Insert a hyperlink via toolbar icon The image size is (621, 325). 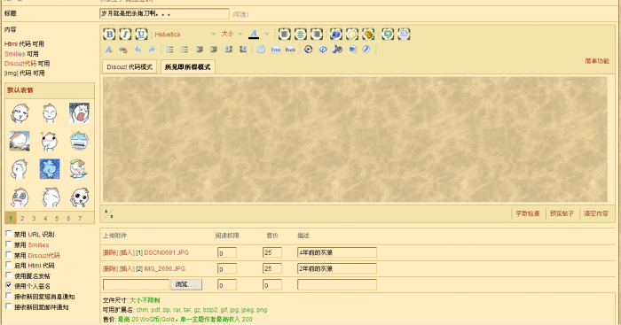point(336,34)
